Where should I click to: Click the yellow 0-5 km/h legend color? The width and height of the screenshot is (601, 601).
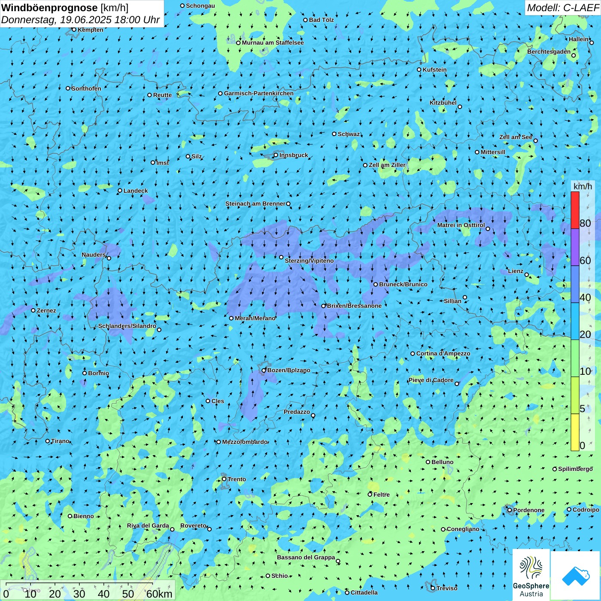[575, 432]
